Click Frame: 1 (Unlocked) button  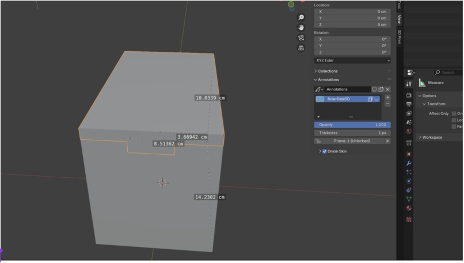pyautogui.click(x=352, y=141)
